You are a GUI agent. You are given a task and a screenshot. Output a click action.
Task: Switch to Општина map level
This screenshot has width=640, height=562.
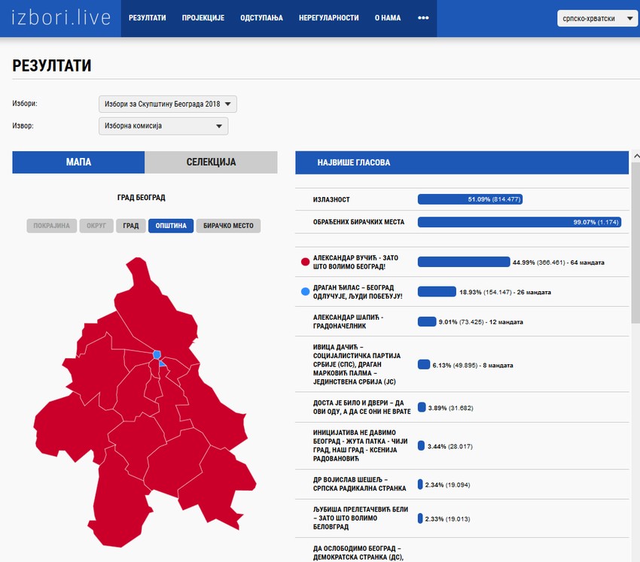[171, 226]
